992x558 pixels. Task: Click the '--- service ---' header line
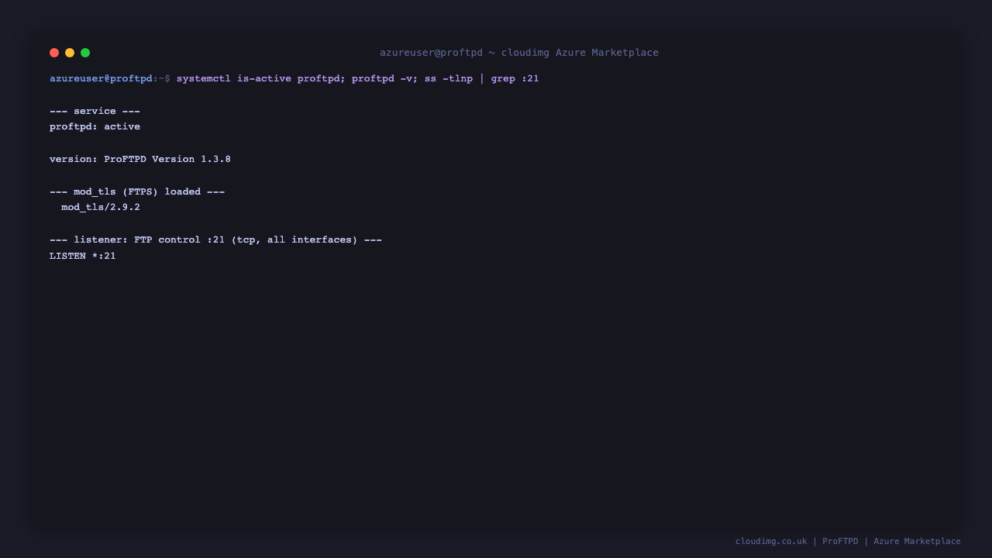click(x=95, y=111)
